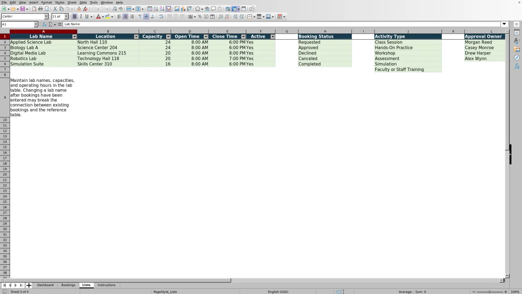
Task: Sort descending using the Z-A icon
Action: tap(162, 9)
